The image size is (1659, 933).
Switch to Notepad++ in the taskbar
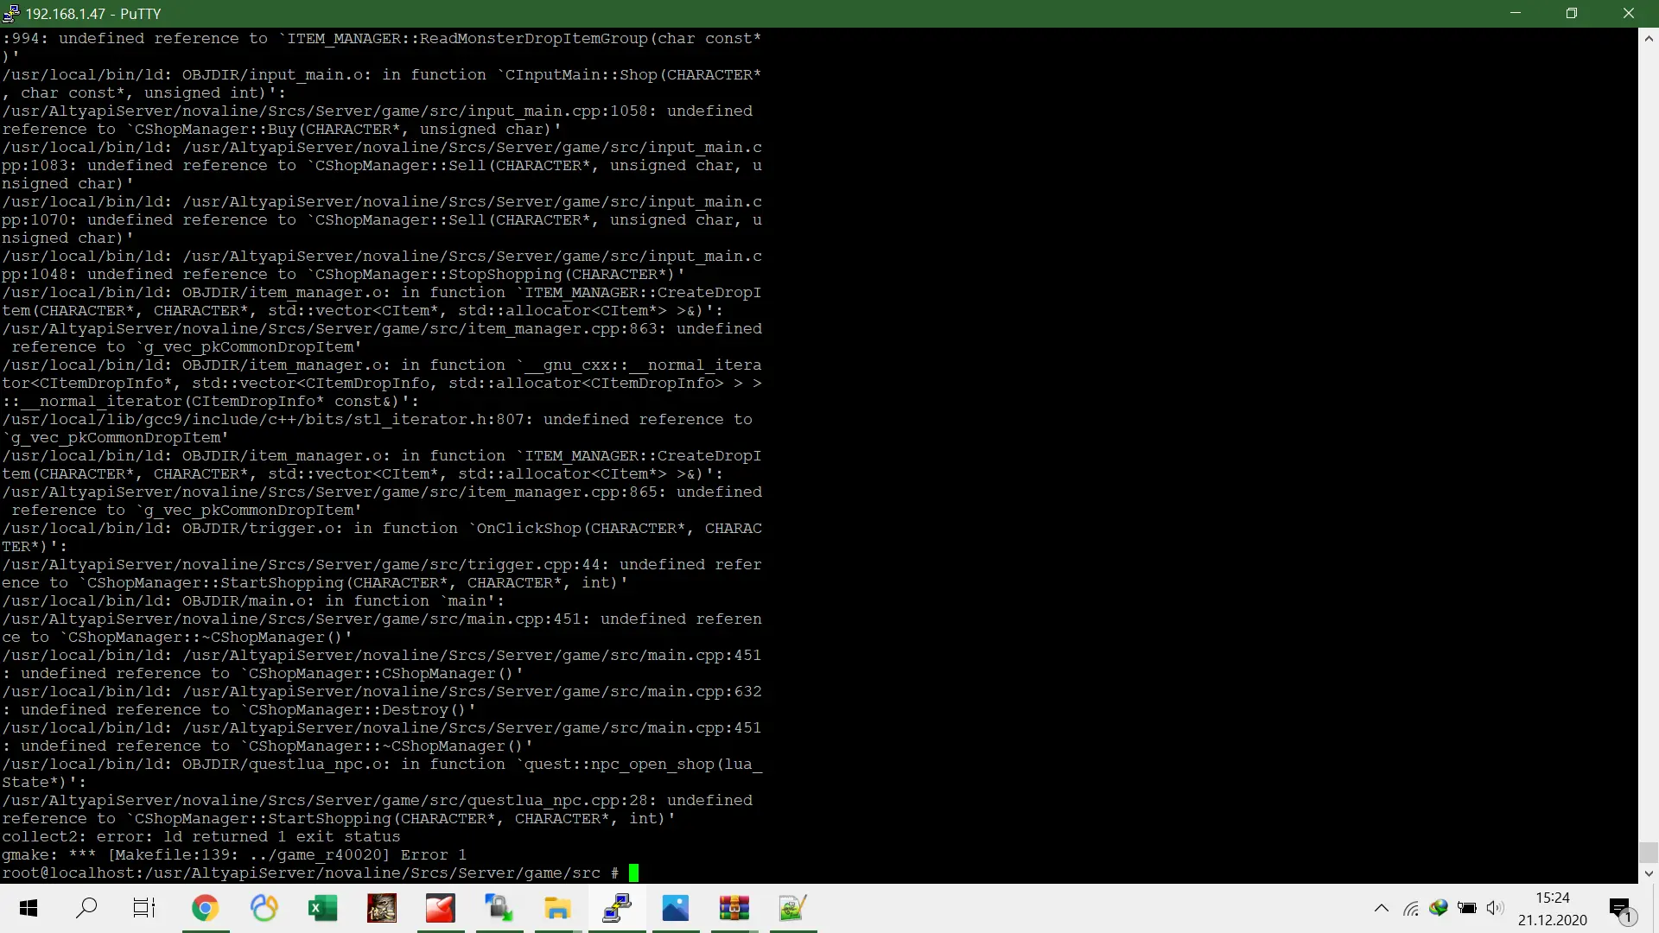792,908
